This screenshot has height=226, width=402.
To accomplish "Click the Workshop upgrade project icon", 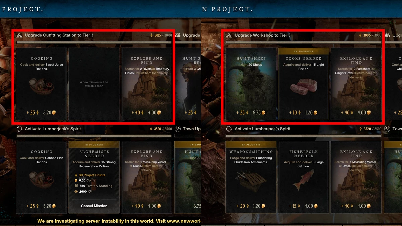I will click(229, 35).
